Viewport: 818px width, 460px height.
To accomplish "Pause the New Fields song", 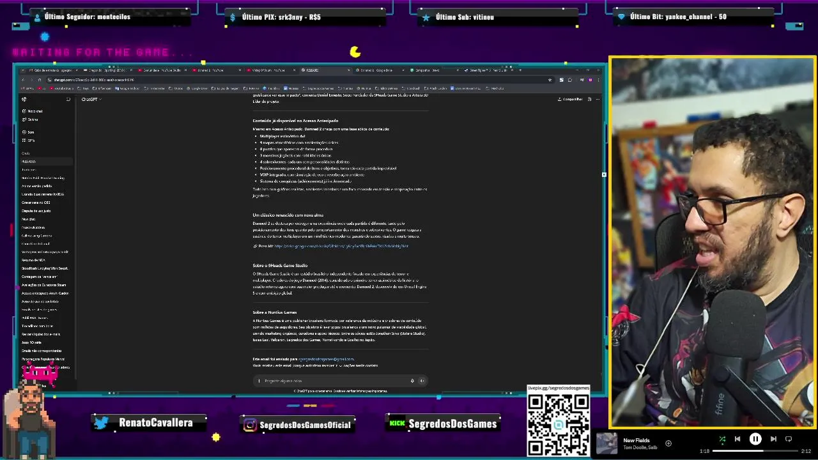I will (755, 439).
